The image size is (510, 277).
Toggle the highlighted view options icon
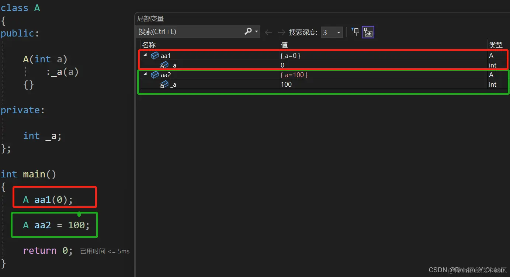pos(368,32)
